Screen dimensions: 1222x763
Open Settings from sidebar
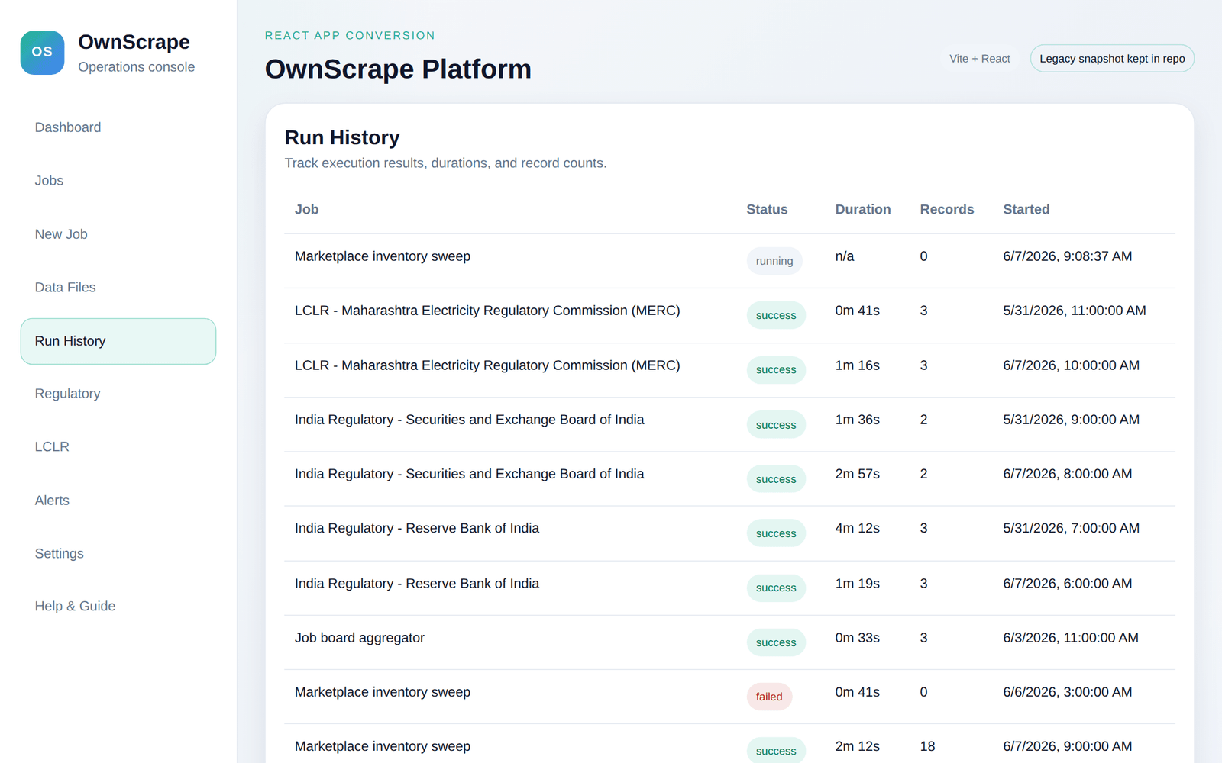pos(118,554)
